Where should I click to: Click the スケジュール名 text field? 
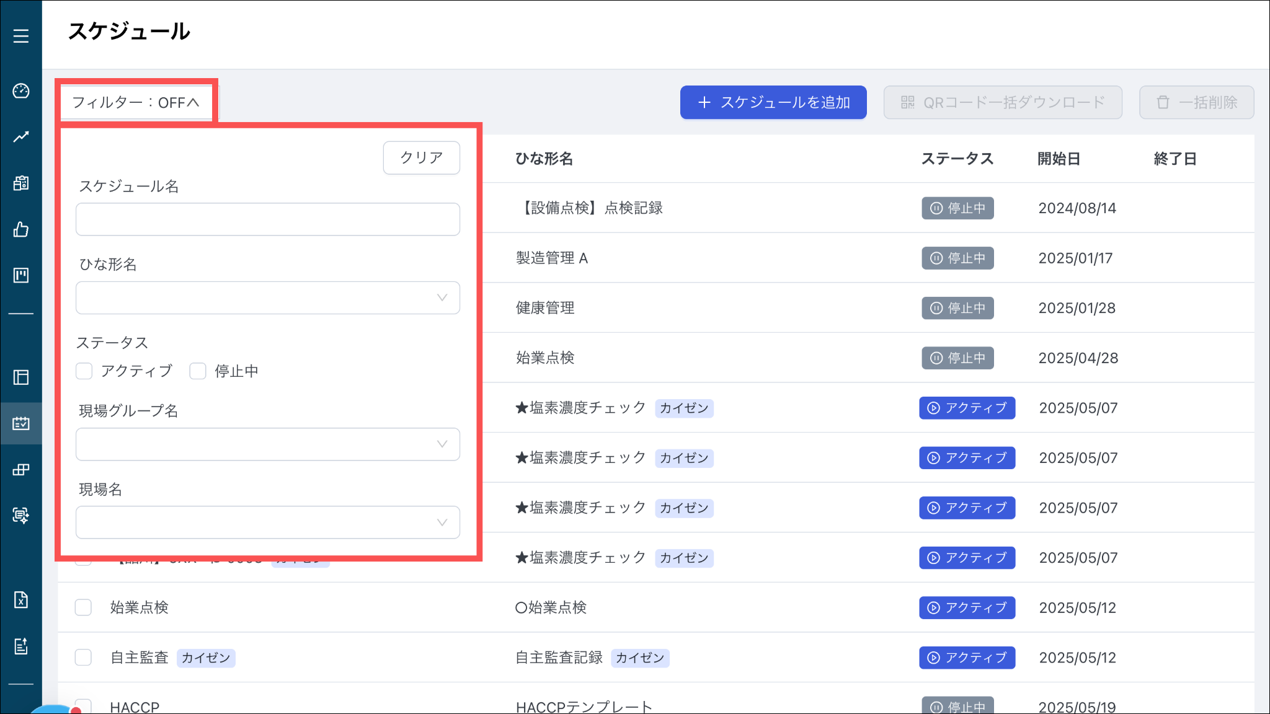267,219
